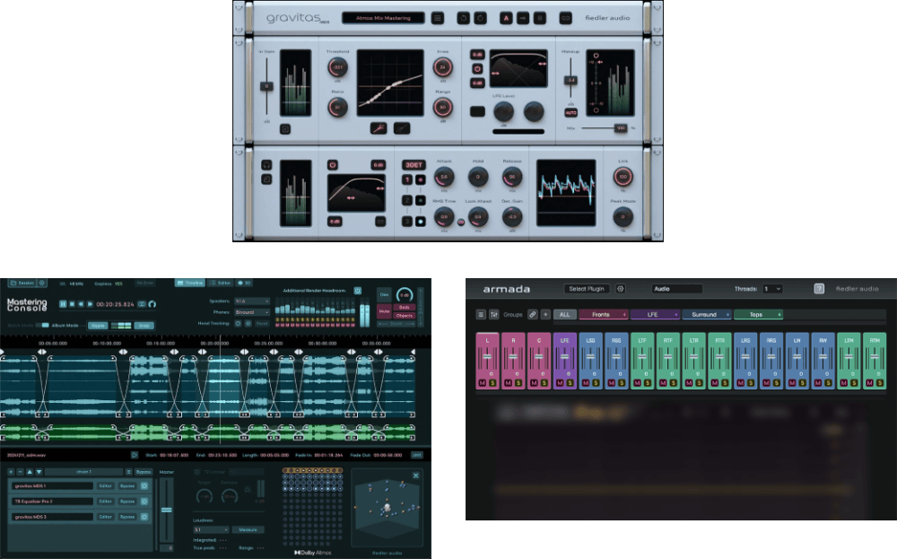Open the gravitas preset menu icon
This screenshot has width=897, height=559.
coord(438,18)
